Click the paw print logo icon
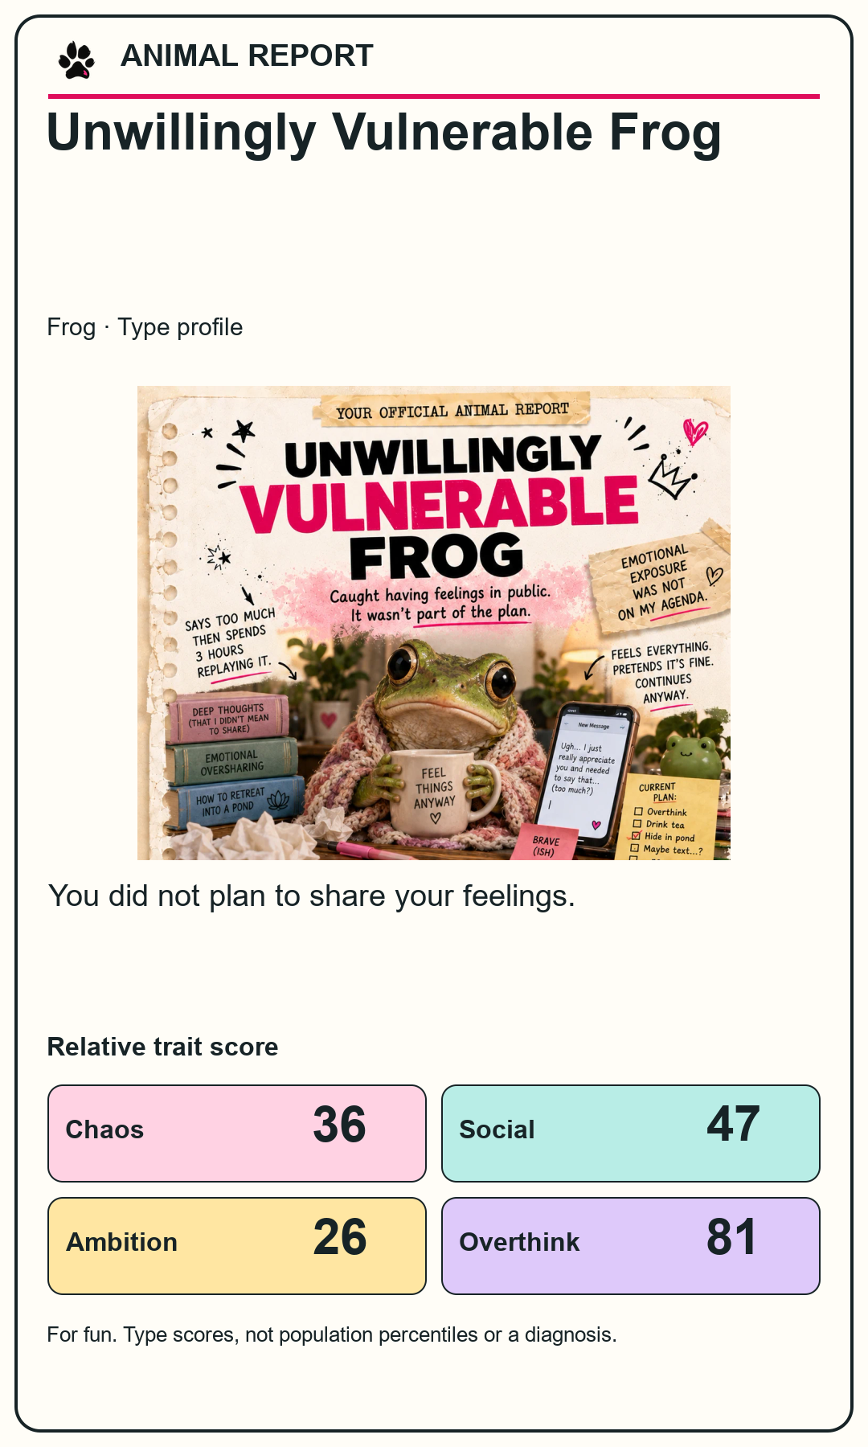 (76, 60)
